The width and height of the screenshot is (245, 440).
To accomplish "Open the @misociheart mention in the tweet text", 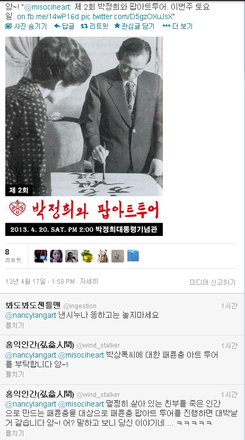I will coord(48,7).
